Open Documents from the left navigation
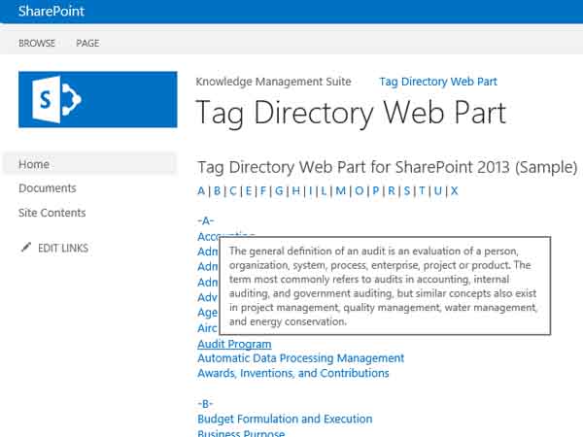Screen dimensions: 583x437 [x=48, y=188]
